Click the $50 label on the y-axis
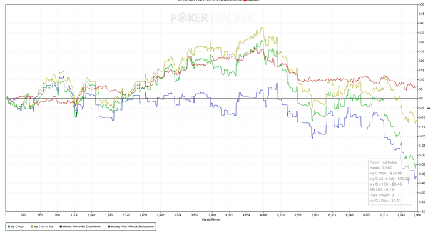This screenshot has height=233, width=438. 422,4
